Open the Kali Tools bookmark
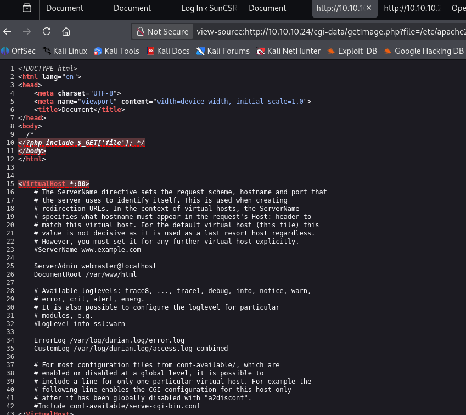The image size is (466, 415). (x=116, y=51)
